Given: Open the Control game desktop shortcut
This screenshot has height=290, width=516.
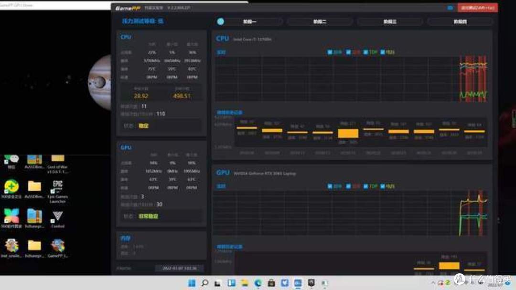Looking at the screenshot, I should (x=58, y=218).
